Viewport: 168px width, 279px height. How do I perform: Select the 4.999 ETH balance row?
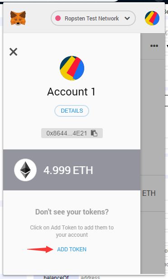coord(72,170)
